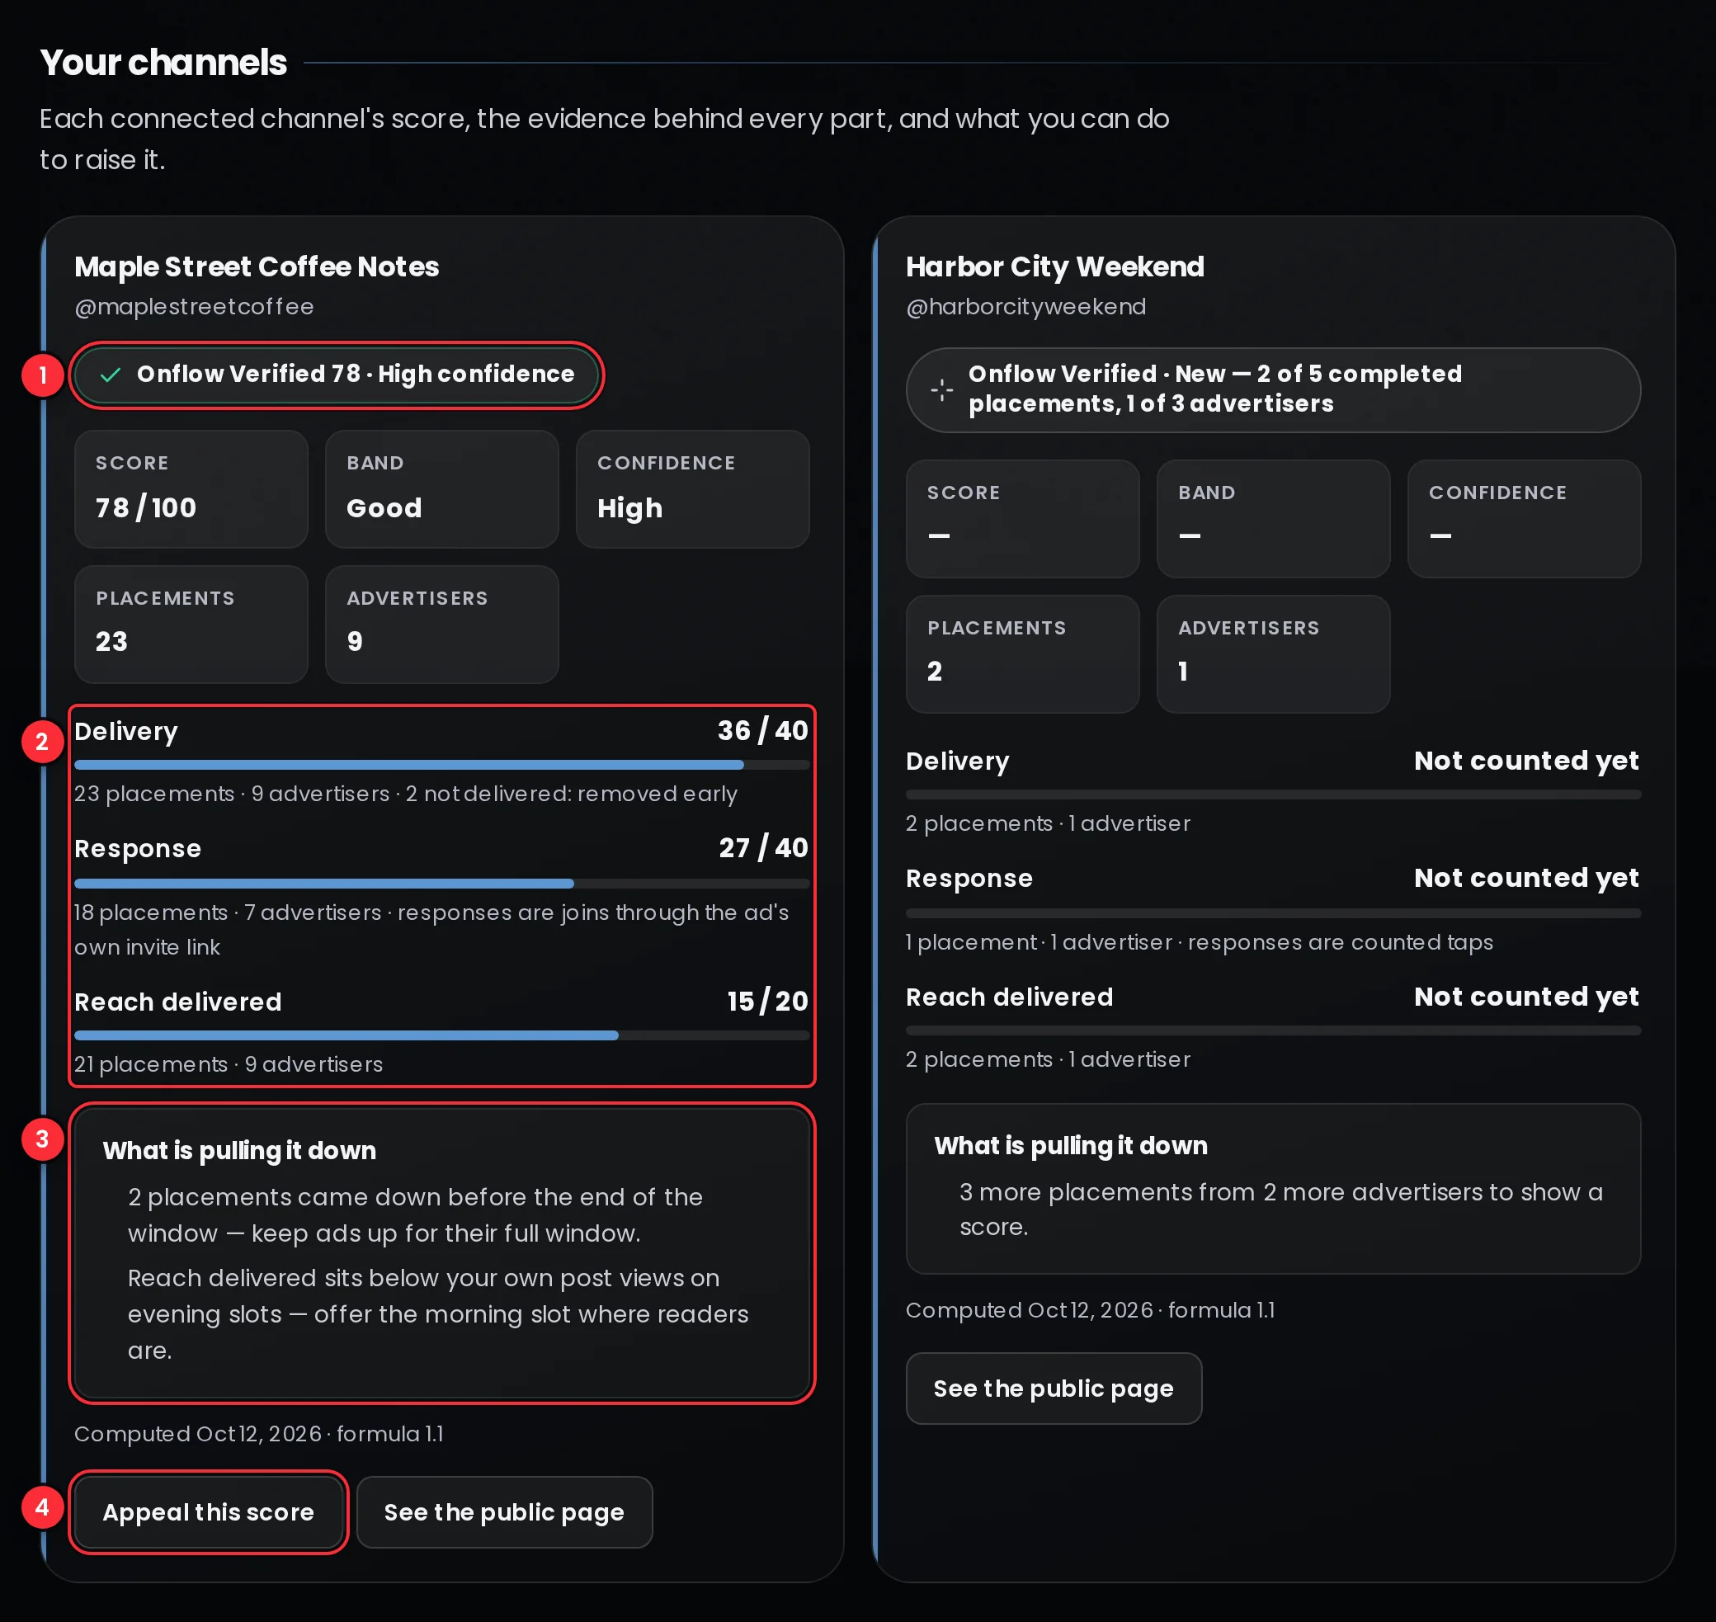The image size is (1716, 1622).
Task: Click the sparkle icon in Harbor City badge
Action: click(x=942, y=390)
